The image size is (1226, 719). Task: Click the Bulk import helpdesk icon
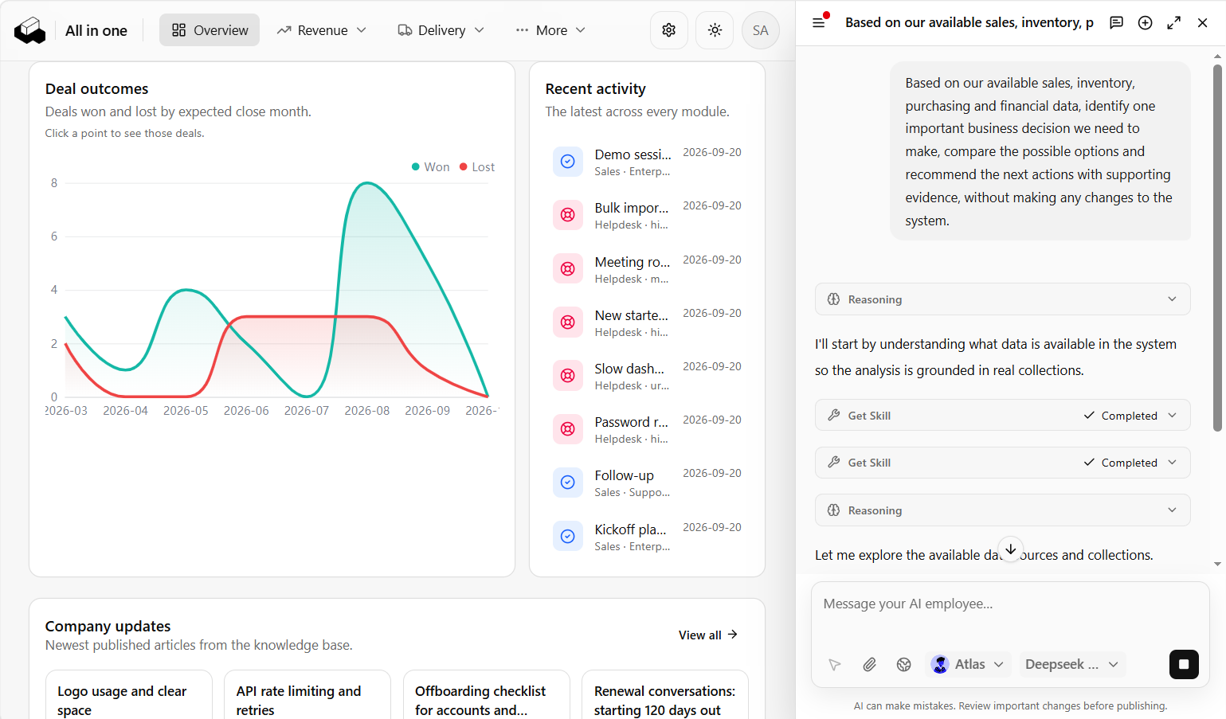tap(567, 215)
